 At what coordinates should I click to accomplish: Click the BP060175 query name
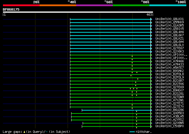(x=11, y=9)
